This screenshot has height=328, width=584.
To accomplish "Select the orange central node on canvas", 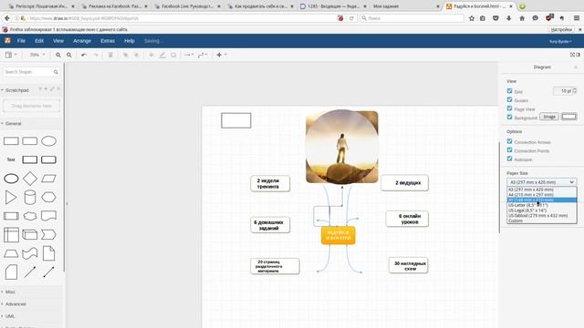I will click(x=339, y=235).
